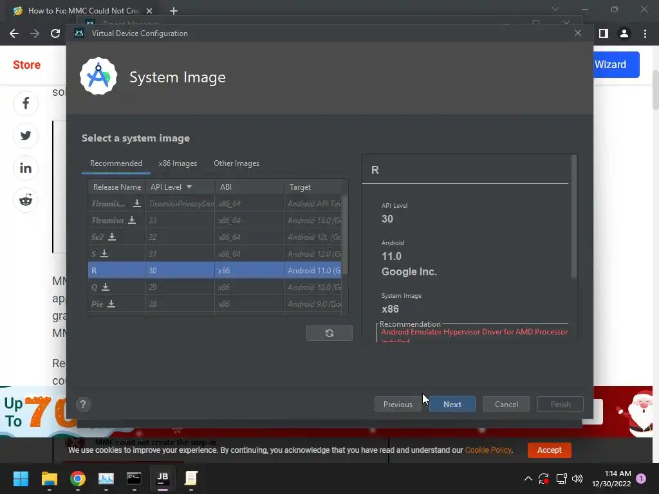659x494 pixels.
Task: Share the article on Twitter
Action: coord(26,136)
